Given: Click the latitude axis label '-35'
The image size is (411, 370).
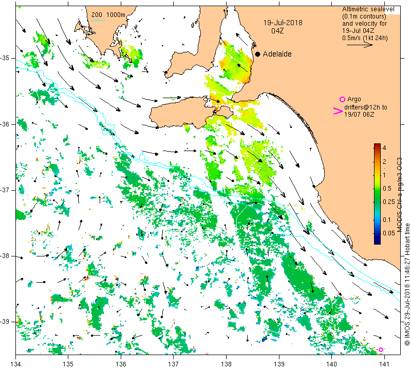Looking at the screenshot, I should pos(5,58).
